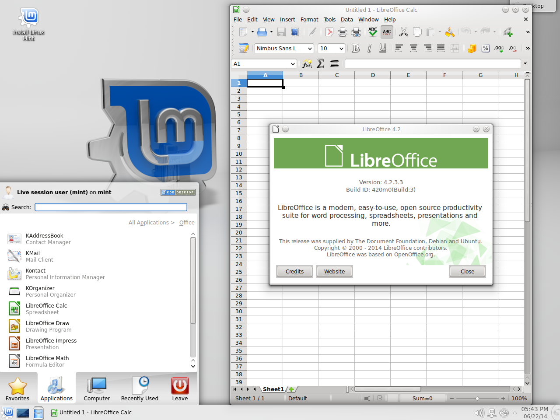Toggle Underline formatting
The height and width of the screenshot is (420, 560).
[x=383, y=49]
